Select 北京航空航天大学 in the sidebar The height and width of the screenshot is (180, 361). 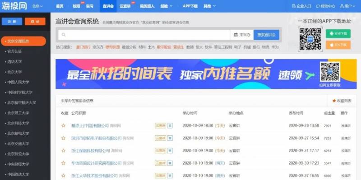pyautogui.click(x=22, y=103)
